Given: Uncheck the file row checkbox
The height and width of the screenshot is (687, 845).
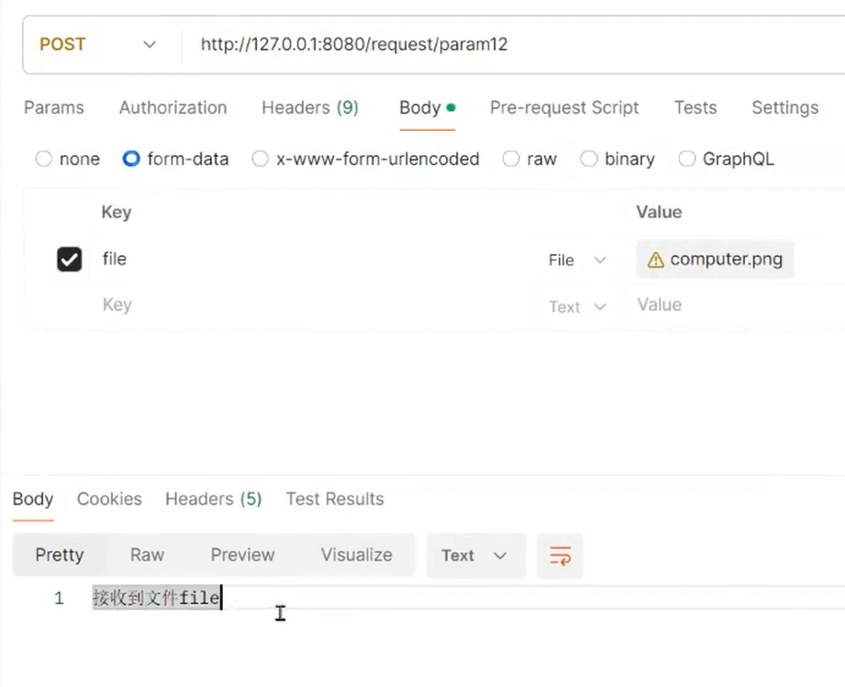Looking at the screenshot, I should pyautogui.click(x=70, y=260).
